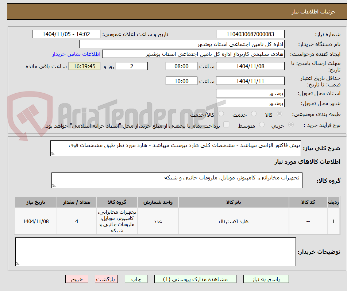Click the نام دستگاه خریدار field
This screenshot has height=291, width=347.
coord(182,44)
